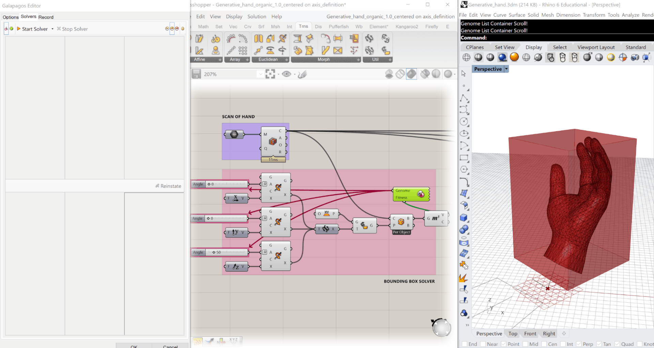
Task: Switch to the Galapagos Options tab
Action: pos(11,17)
